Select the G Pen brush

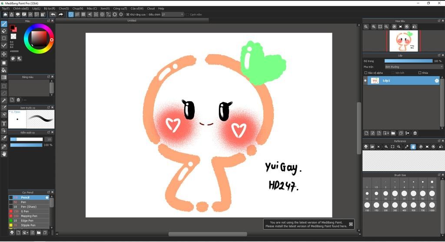click(x=29, y=211)
